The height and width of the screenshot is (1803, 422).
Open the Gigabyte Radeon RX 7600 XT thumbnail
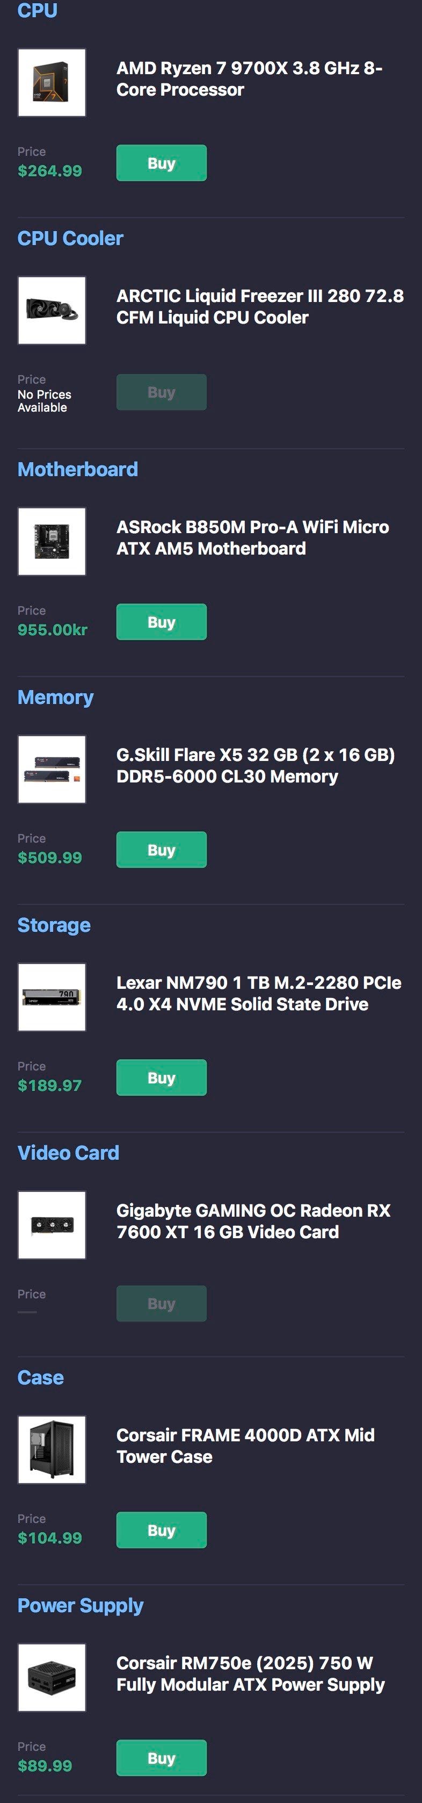tap(52, 1225)
